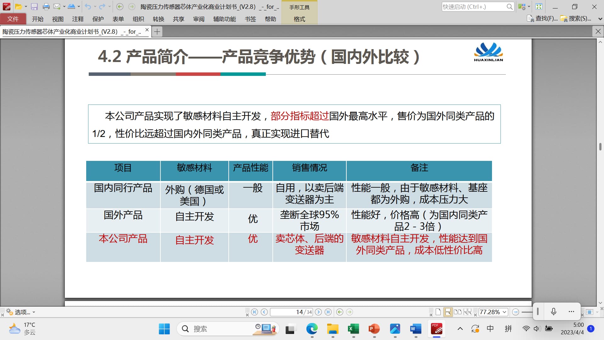
Task: Go to next page arrow
Action: pyautogui.click(x=318, y=312)
